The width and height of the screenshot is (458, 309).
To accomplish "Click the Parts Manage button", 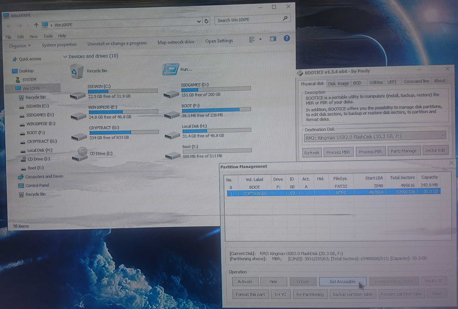I will click(x=404, y=151).
